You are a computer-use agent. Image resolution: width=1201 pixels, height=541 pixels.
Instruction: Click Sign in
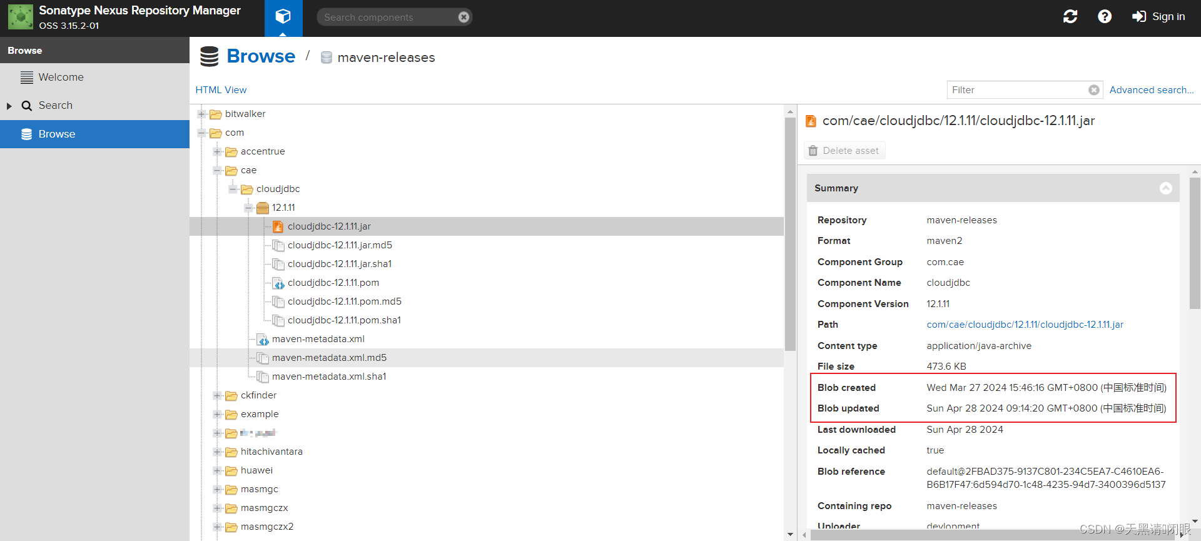tap(1158, 17)
